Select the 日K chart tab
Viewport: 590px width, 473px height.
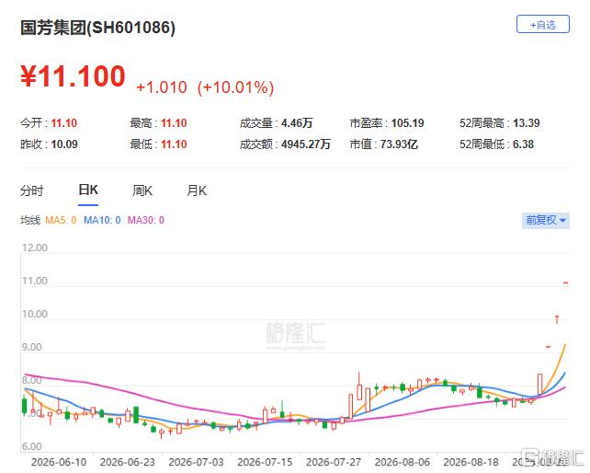tap(88, 190)
